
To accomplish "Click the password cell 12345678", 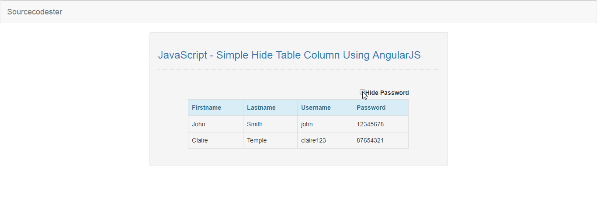I will [x=381, y=124].
